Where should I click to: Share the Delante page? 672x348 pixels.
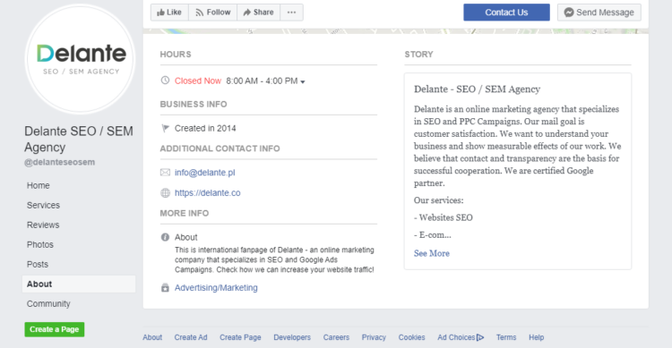click(x=258, y=13)
